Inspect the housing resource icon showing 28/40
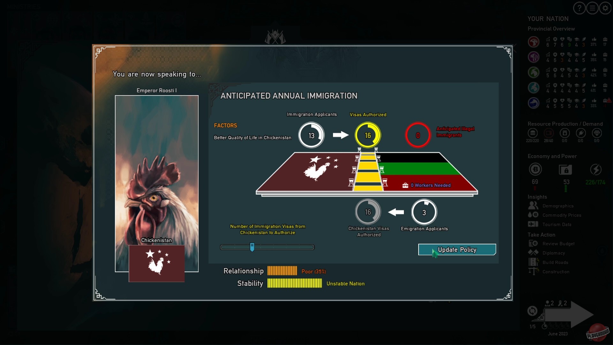This screenshot has width=613, height=345. tap(549, 134)
